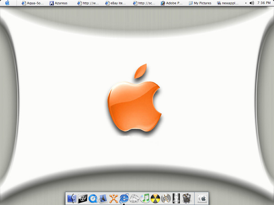Switch to the Azureus window
Image resolution: width=274 pixels, height=205 pixels.
click(x=58, y=3)
